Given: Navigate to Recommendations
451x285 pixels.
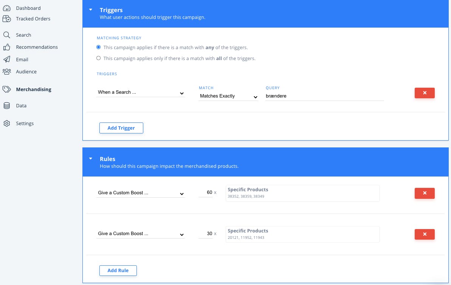Looking at the screenshot, I should pos(37,47).
